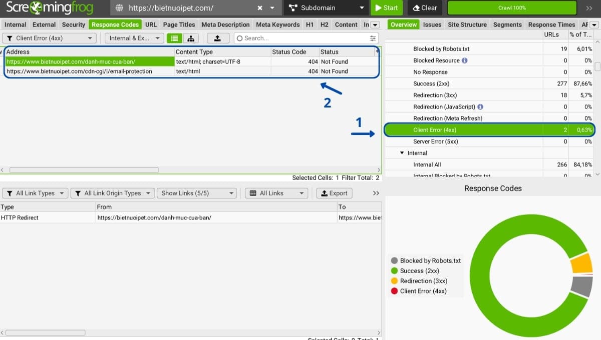Image resolution: width=601 pixels, height=340 pixels.
Task: Show more left tabs with the arrow dropdown
Action: click(375, 24)
